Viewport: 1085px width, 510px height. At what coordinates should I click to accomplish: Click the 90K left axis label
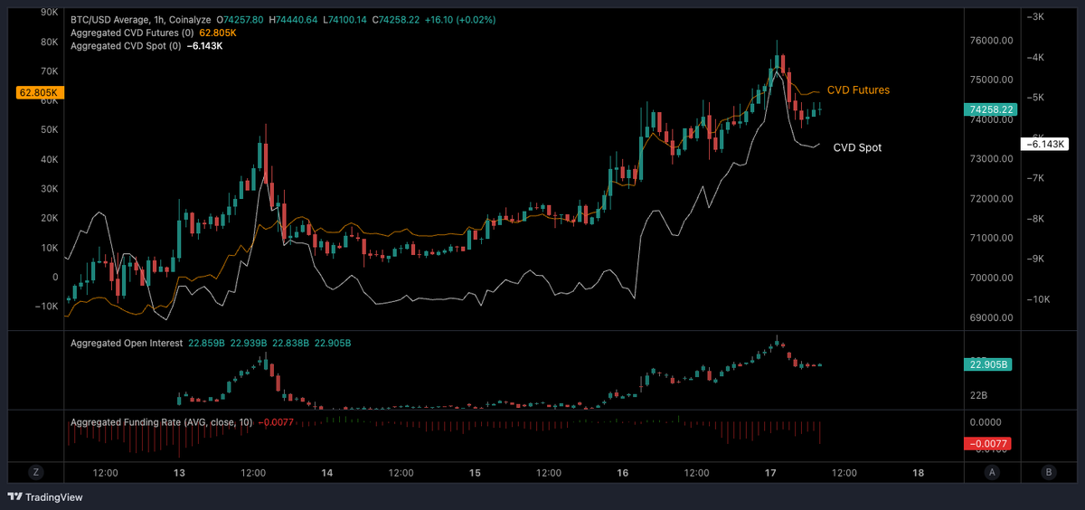click(x=49, y=13)
